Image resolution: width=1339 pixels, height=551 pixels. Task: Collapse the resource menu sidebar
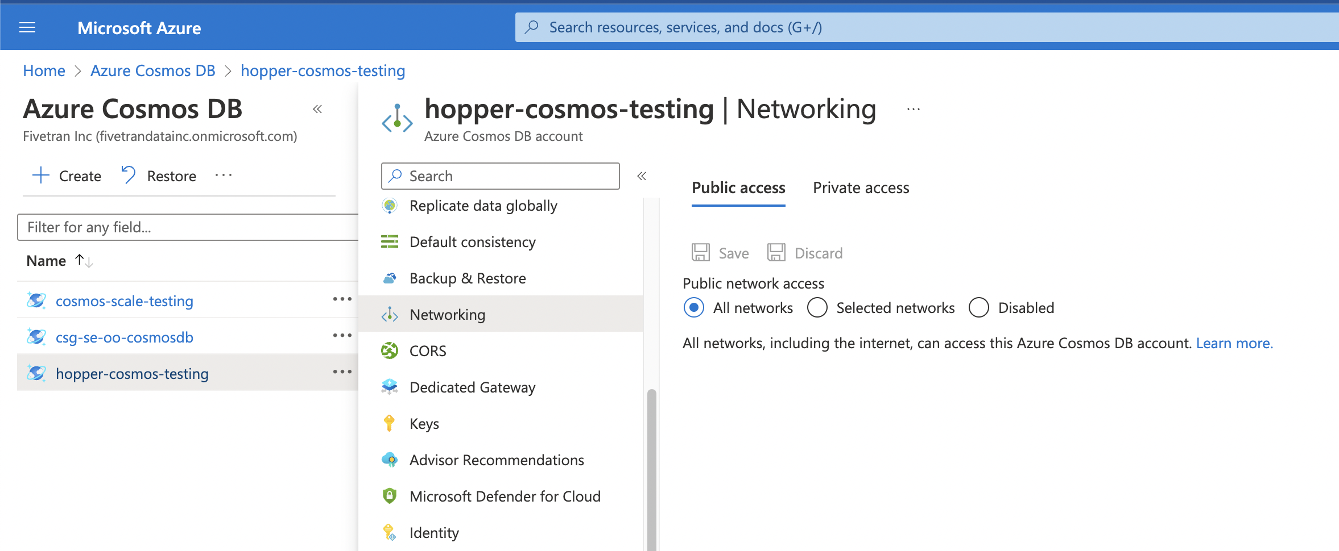tap(642, 176)
